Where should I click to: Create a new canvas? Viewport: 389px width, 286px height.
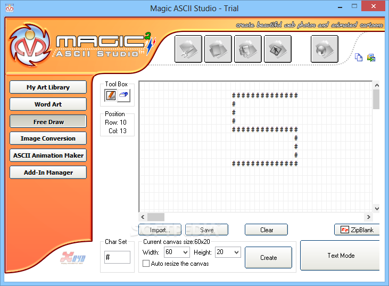(x=268, y=257)
